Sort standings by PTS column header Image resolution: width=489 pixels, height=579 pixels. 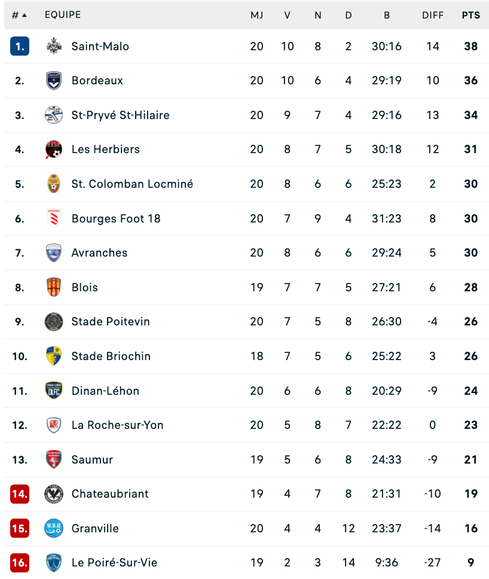pyautogui.click(x=471, y=15)
